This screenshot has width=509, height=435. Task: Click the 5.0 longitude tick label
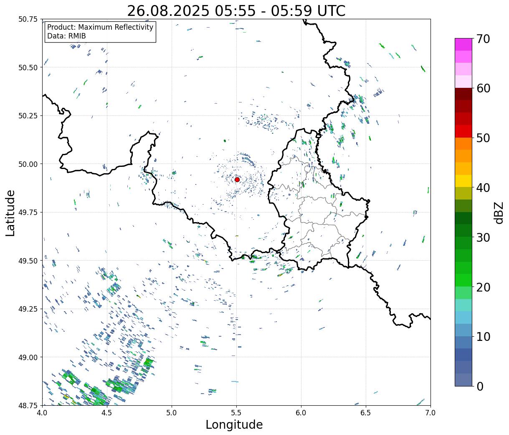(x=172, y=413)
